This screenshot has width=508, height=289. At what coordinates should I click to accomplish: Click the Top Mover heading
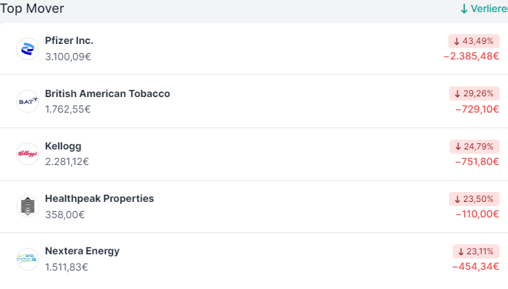32,8
